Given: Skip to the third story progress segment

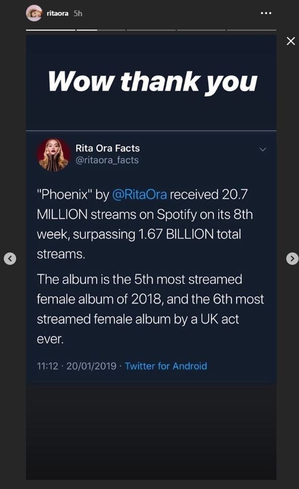Looking at the screenshot, I should click(151, 30).
